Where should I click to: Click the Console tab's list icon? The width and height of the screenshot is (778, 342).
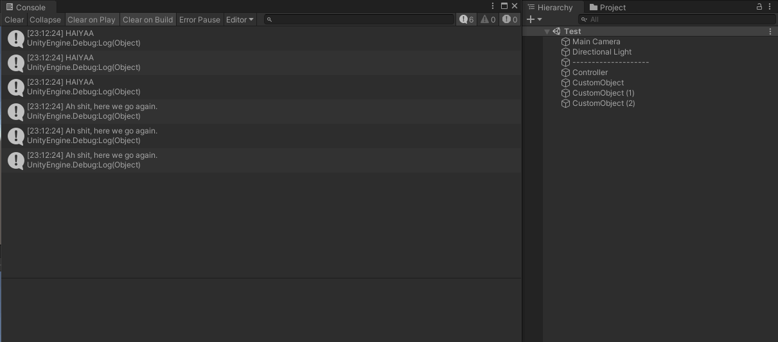pyautogui.click(x=10, y=7)
